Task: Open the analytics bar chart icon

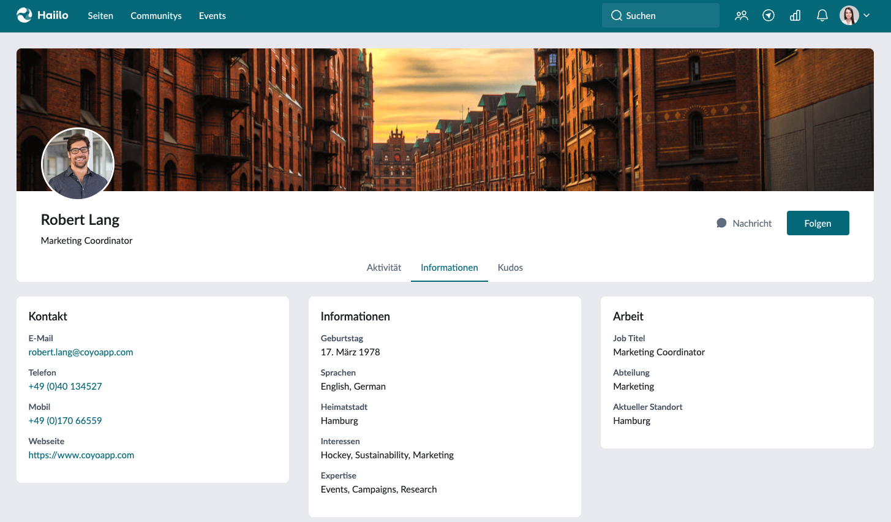Action: tap(795, 16)
